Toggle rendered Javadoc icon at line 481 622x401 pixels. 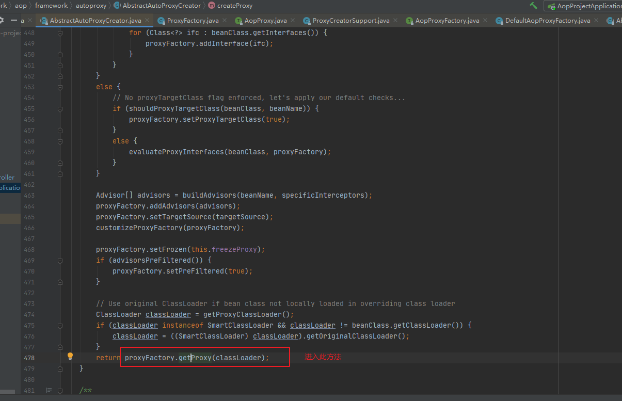(x=49, y=390)
